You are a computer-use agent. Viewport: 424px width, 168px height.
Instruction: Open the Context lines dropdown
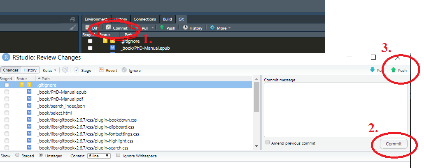pos(99,156)
